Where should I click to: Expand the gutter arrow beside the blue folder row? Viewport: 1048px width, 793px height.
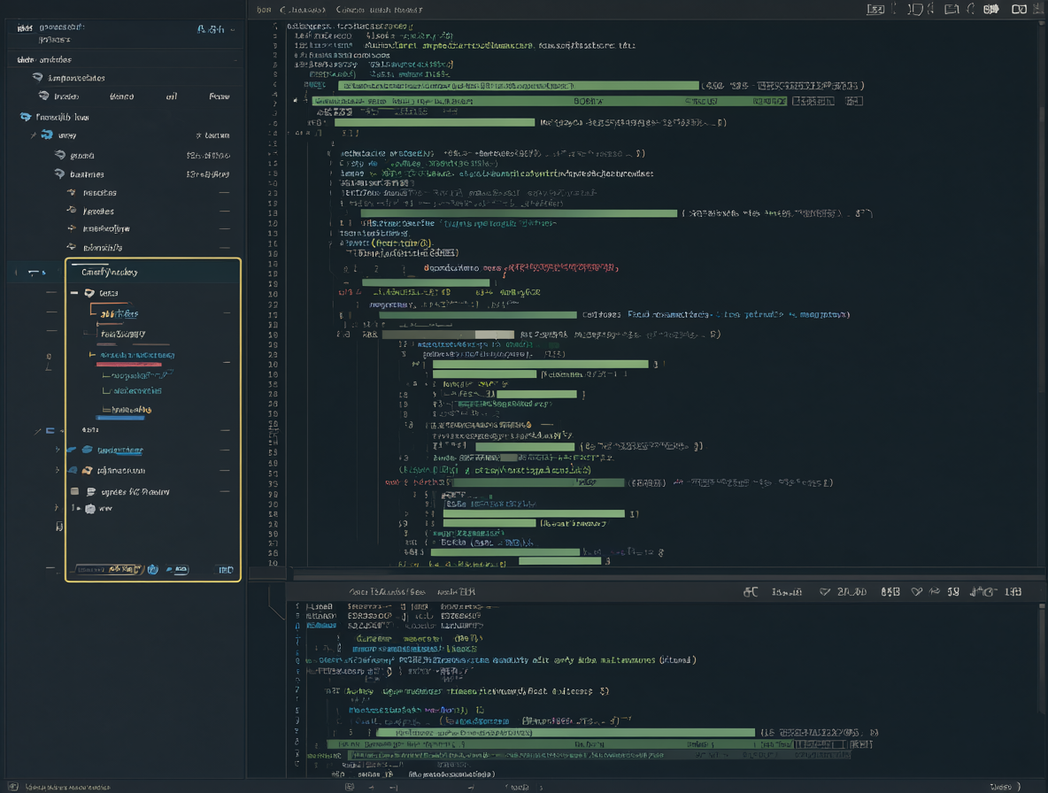(58, 450)
